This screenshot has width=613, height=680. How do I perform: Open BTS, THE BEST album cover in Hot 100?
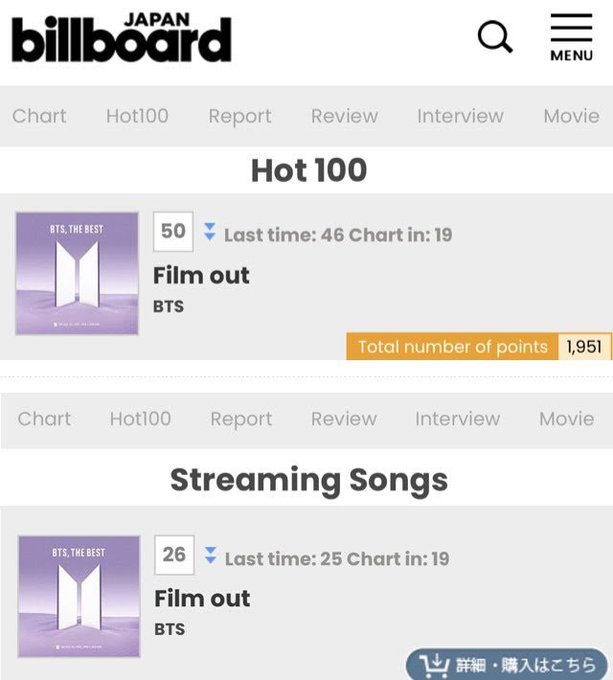pyautogui.click(x=77, y=274)
